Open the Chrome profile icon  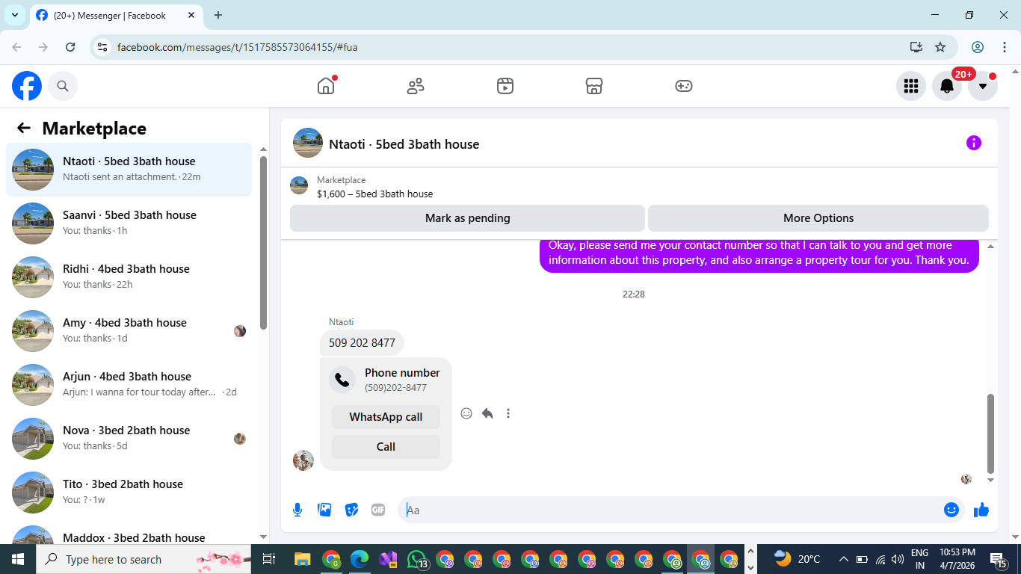tap(978, 47)
